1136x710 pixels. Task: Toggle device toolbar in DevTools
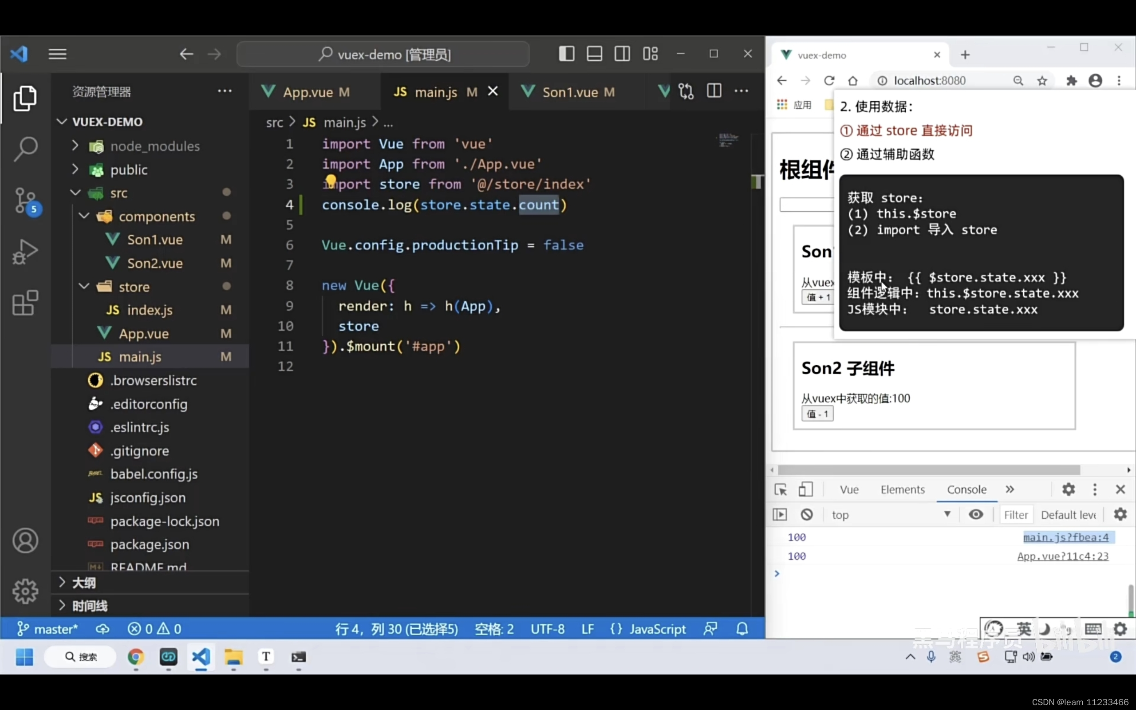click(x=805, y=490)
